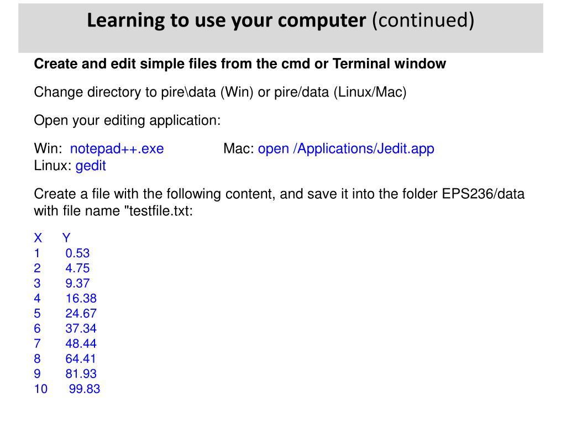
Task: Select the value 0.53 in the data
Action: [x=77, y=253]
